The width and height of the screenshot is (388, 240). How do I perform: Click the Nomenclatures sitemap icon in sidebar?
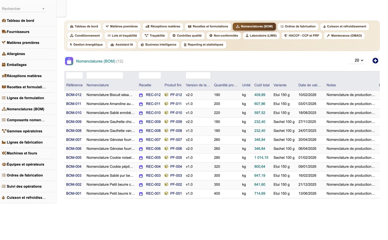point(4,109)
